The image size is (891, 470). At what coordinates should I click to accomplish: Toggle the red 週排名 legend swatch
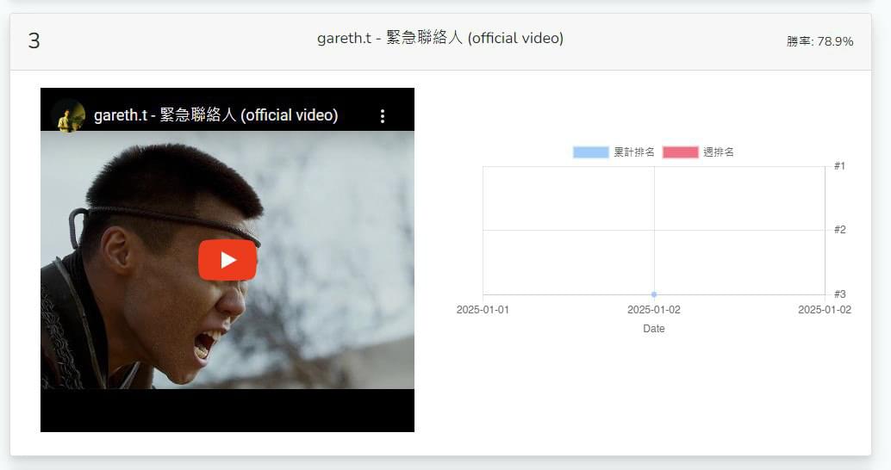click(680, 152)
